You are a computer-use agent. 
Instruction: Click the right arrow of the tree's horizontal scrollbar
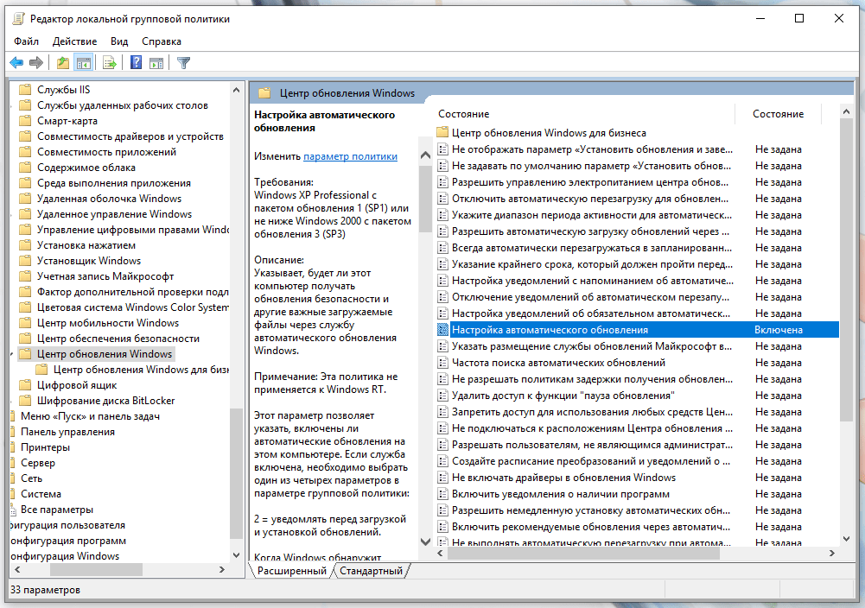222,569
